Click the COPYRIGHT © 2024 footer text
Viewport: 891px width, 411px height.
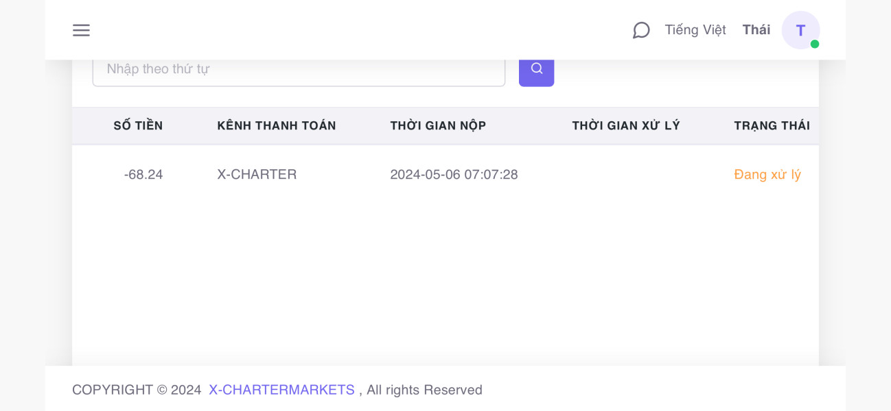(137, 390)
